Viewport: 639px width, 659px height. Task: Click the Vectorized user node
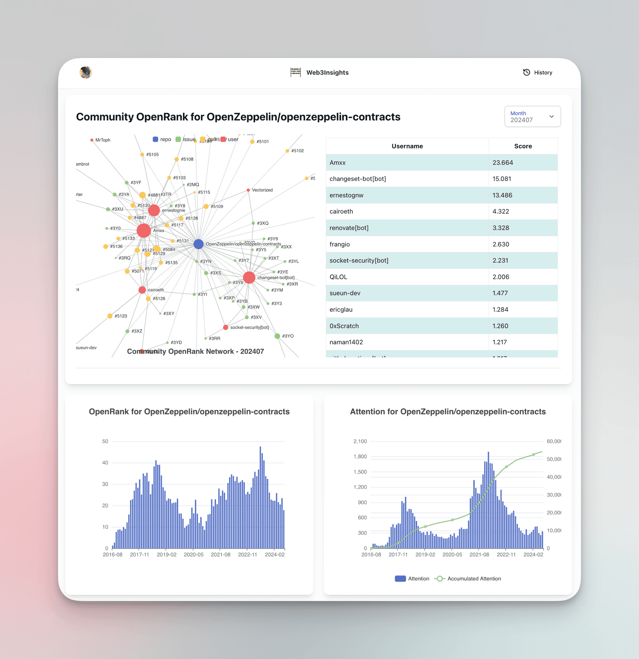tap(248, 190)
